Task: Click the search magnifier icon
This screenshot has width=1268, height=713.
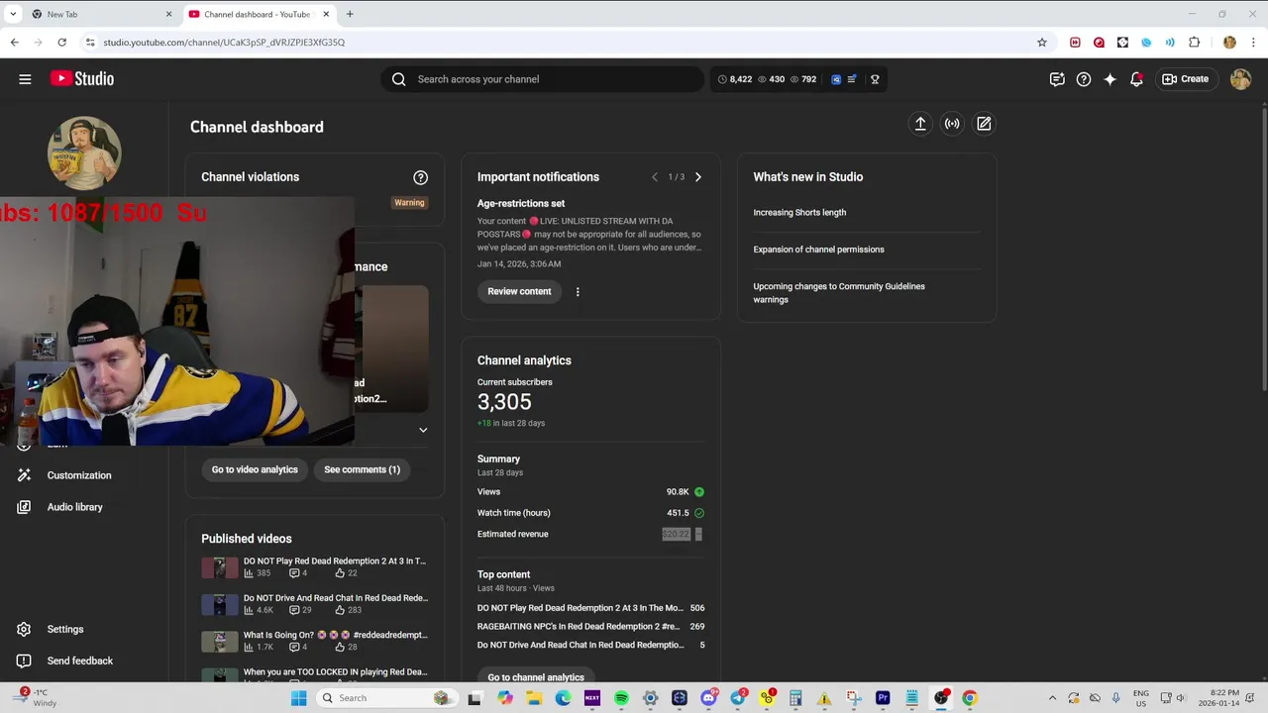Action: [398, 79]
